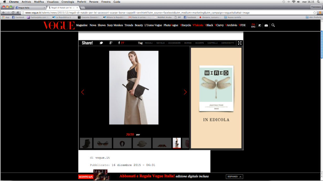Open volume control in menu bar
Image resolution: width=323 pixels, height=181 pixels.
(298, 2)
